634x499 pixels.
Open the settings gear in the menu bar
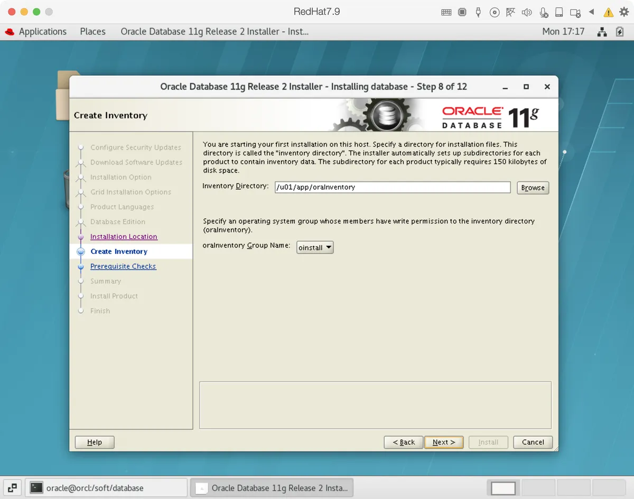[x=623, y=12]
